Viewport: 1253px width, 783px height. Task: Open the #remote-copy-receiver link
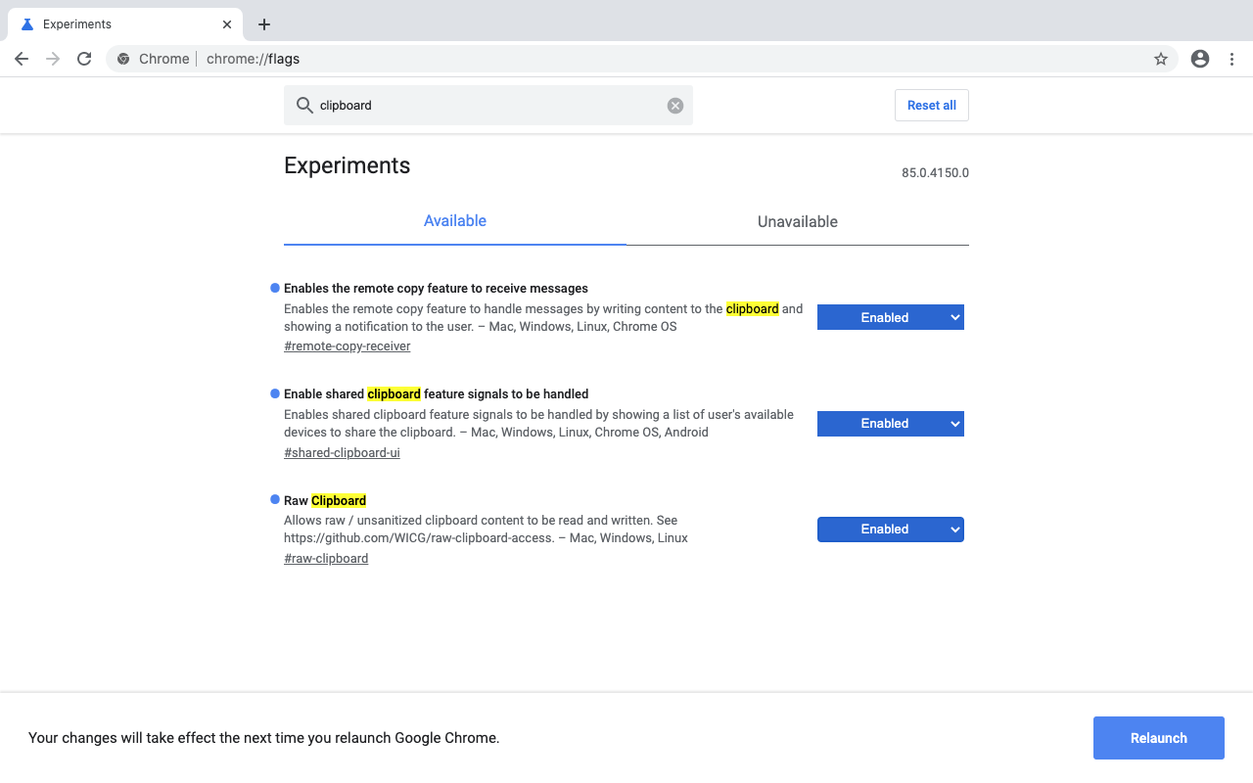coord(347,346)
